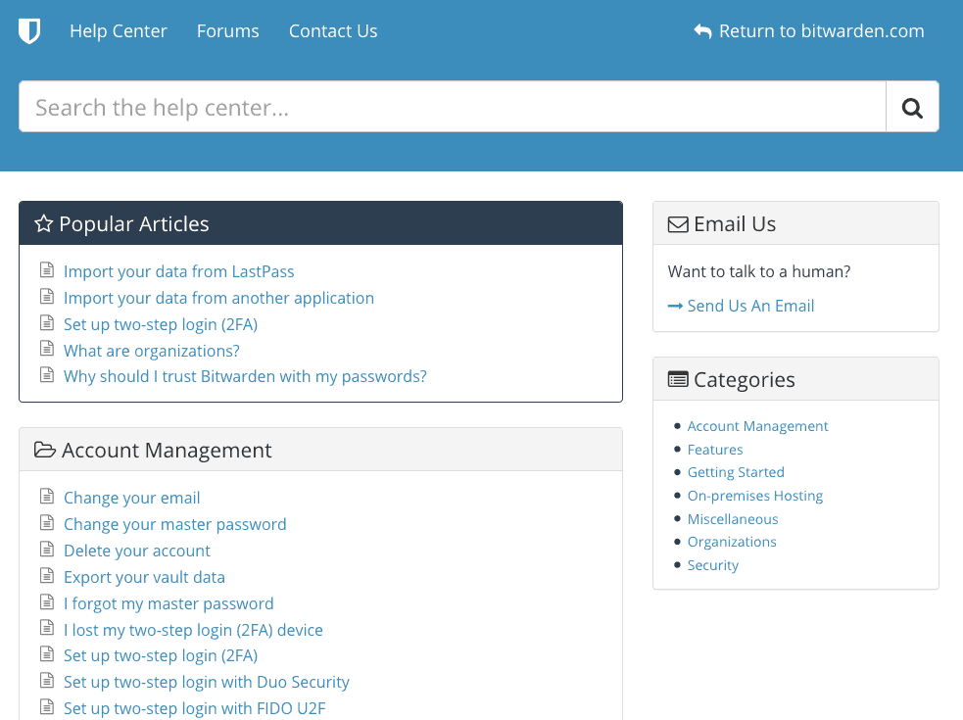This screenshot has width=963, height=720.
Task: Click the grid icon beside Categories
Action: pos(678,379)
